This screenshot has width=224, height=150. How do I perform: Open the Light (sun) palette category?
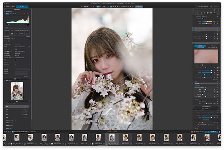(x=198, y=13)
